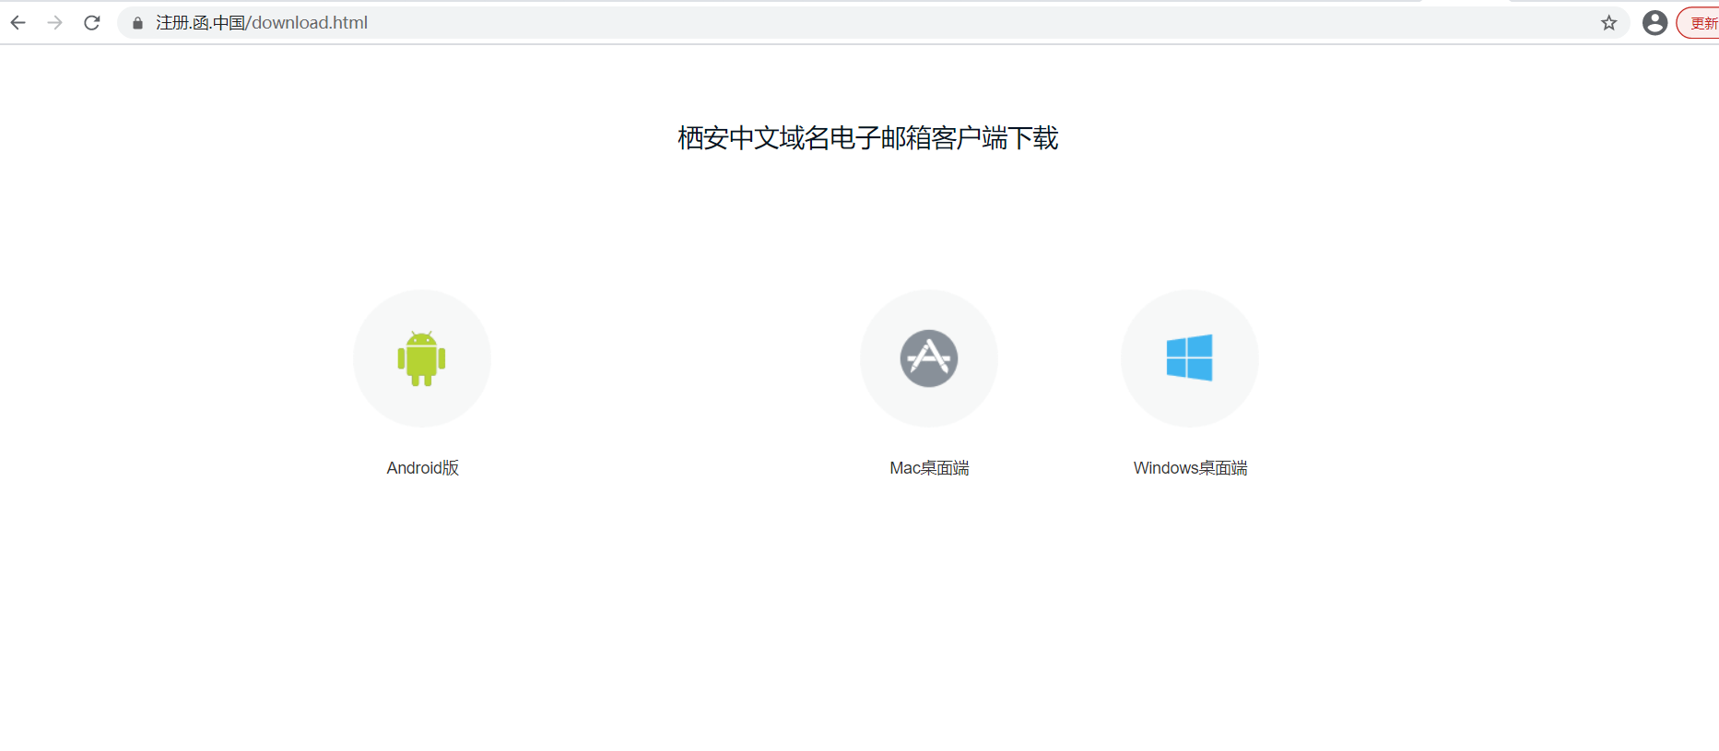Click the Windows logo download icon
The image size is (1719, 751).
pos(1190,358)
